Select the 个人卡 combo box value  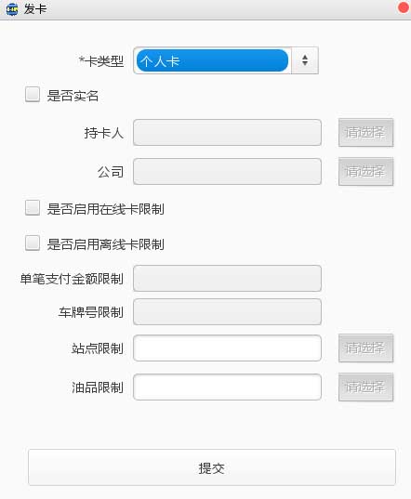tap(212, 60)
